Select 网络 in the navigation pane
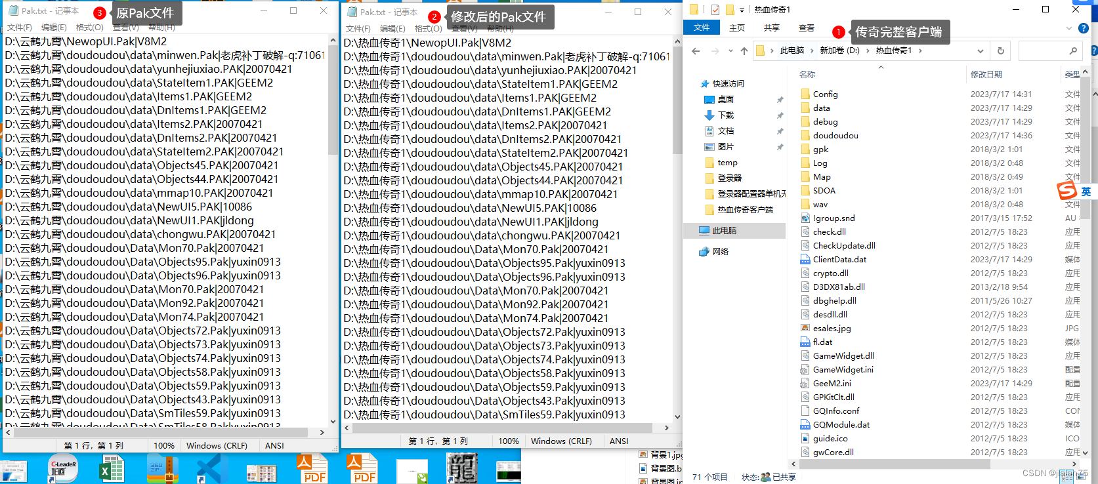Image resolution: width=1098 pixels, height=484 pixels. click(x=721, y=252)
